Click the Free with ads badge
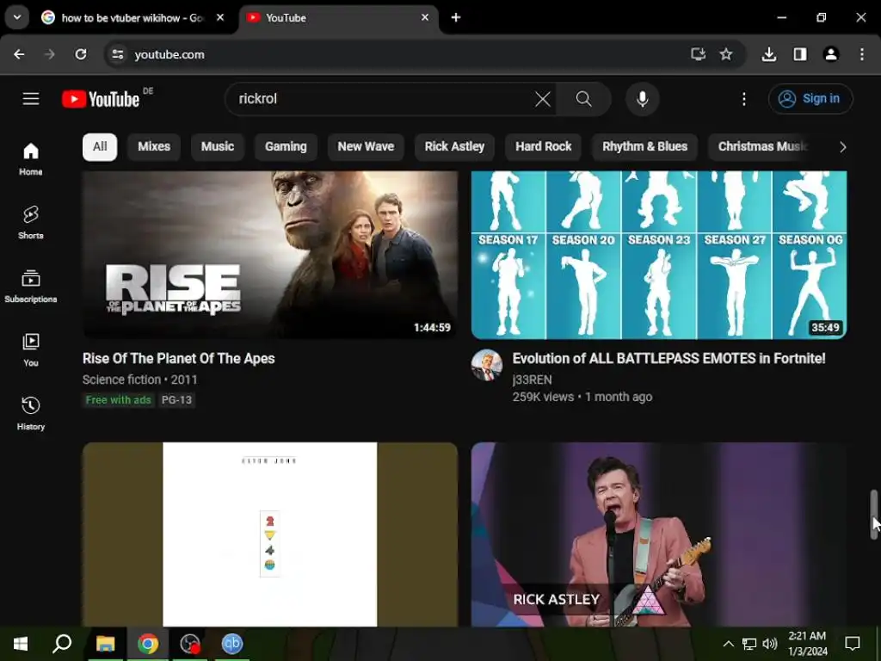The width and height of the screenshot is (881, 661). 118,400
